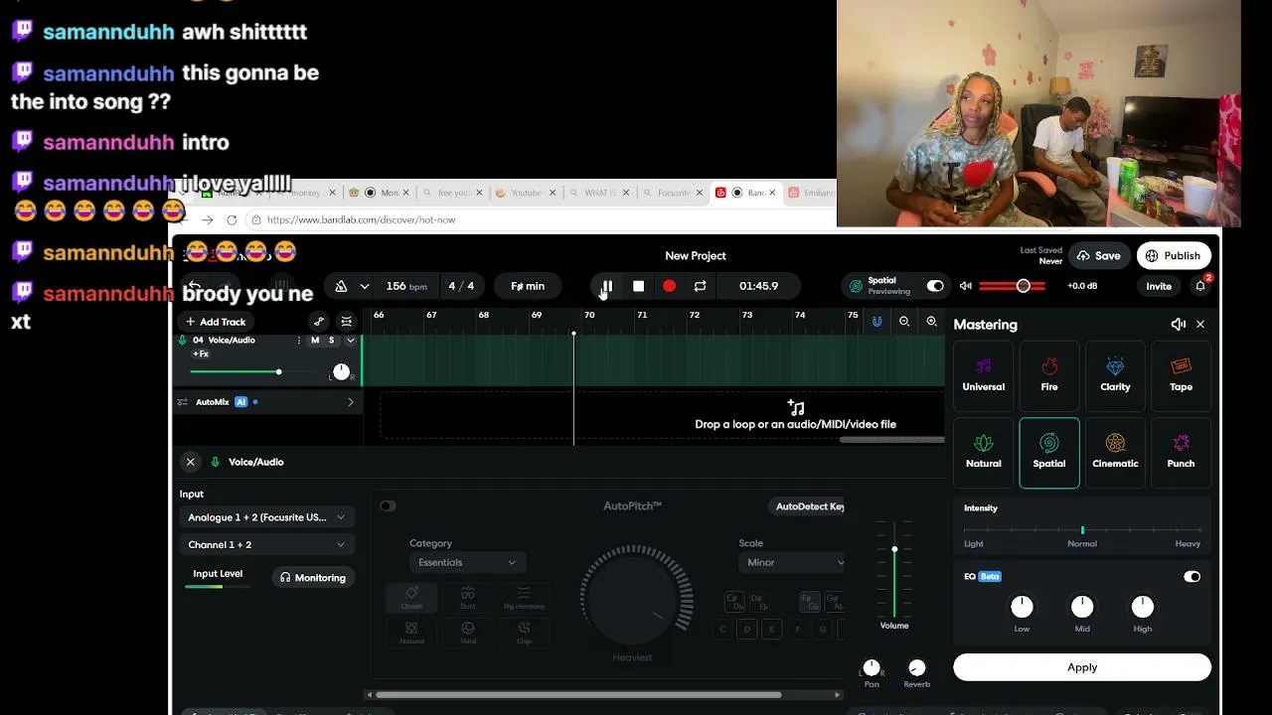Viewport: 1272px width, 715px height.
Task: Click the master volume speaker icon
Action: [965, 286]
